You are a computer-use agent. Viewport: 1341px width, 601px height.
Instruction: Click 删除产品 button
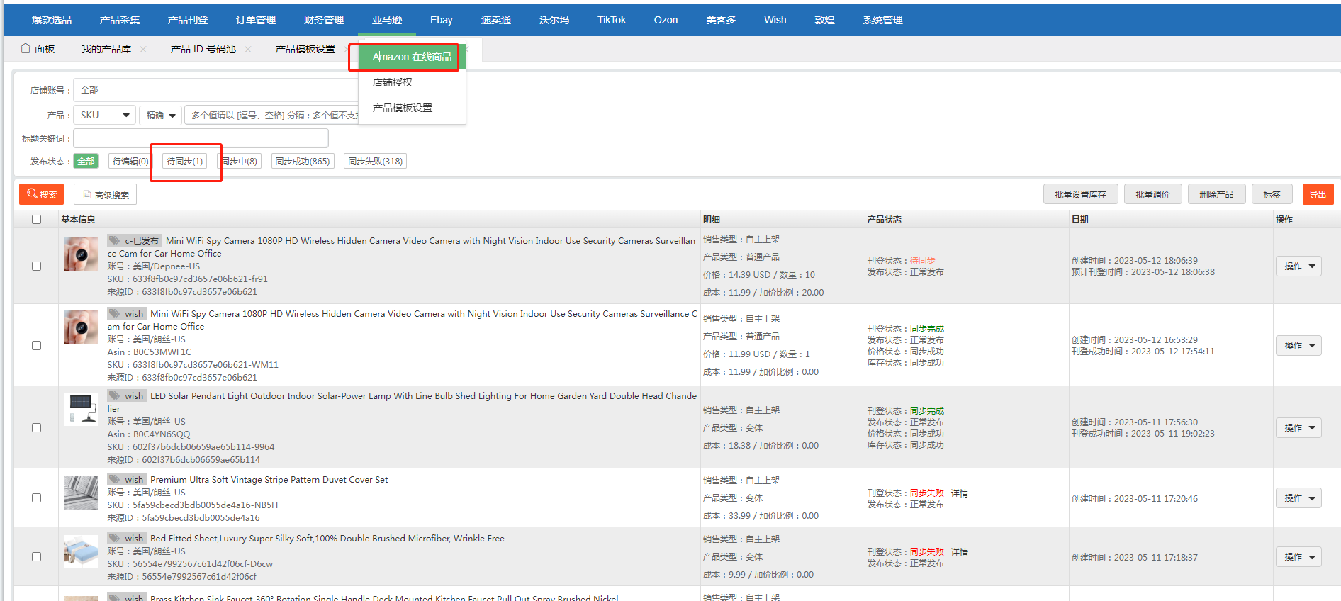pos(1216,194)
